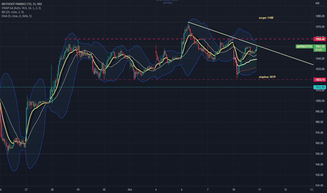The height and width of the screenshot is (193, 327).
Task: Click the 1040.00 price axis value
Action: pyautogui.click(x=320, y=58)
